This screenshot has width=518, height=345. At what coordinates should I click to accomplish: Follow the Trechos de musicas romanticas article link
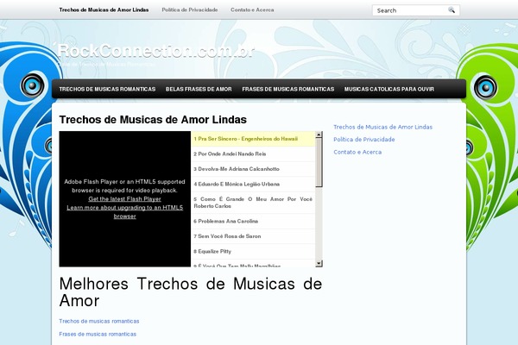tap(99, 321)
